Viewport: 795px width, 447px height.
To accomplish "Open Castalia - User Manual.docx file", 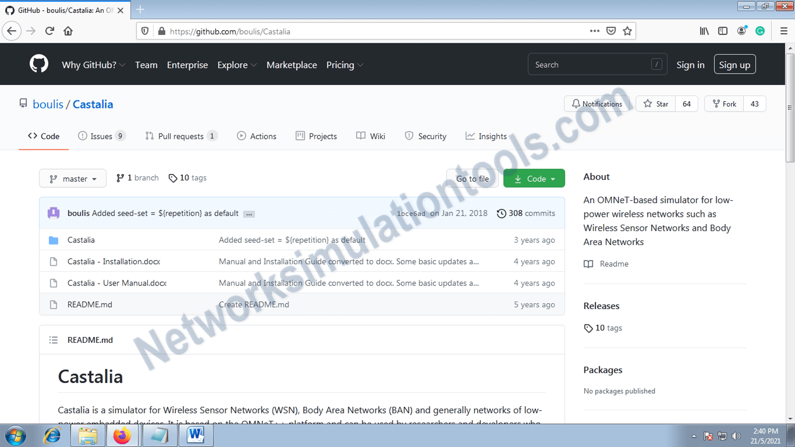I will pyautogui.click(x=117, y=283).
